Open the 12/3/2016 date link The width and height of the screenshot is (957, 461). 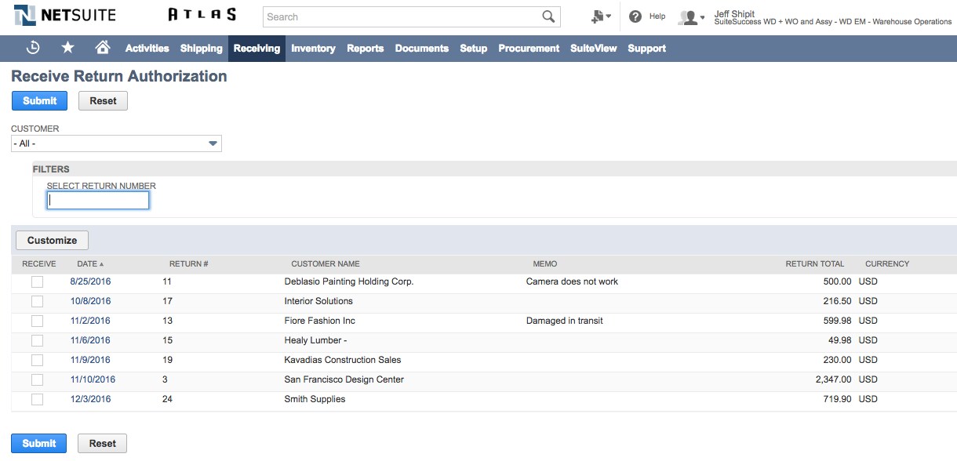pos(90,399)
